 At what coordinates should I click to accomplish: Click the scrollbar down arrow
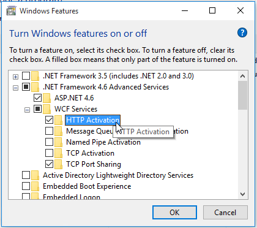click(x=242, y=194)
